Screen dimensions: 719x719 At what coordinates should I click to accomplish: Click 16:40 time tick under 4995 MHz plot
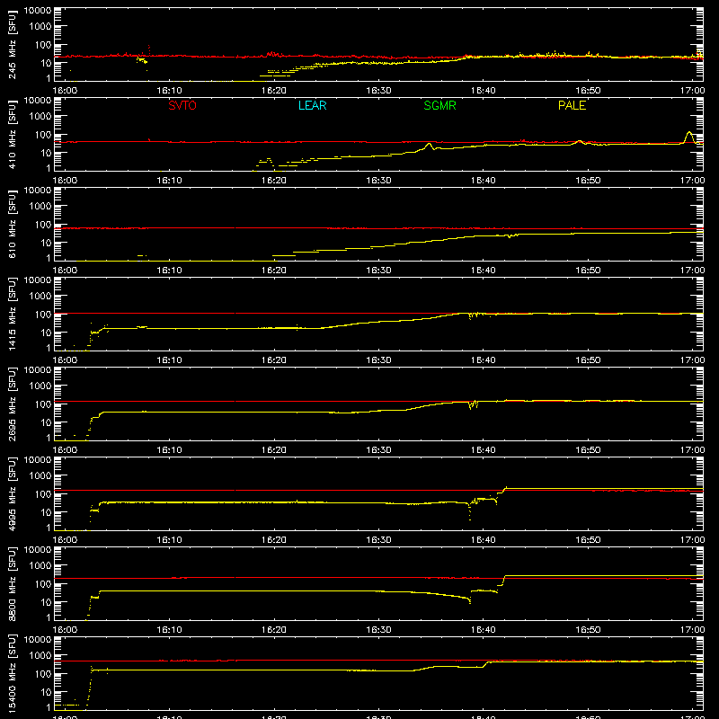(x=484, y=540)
